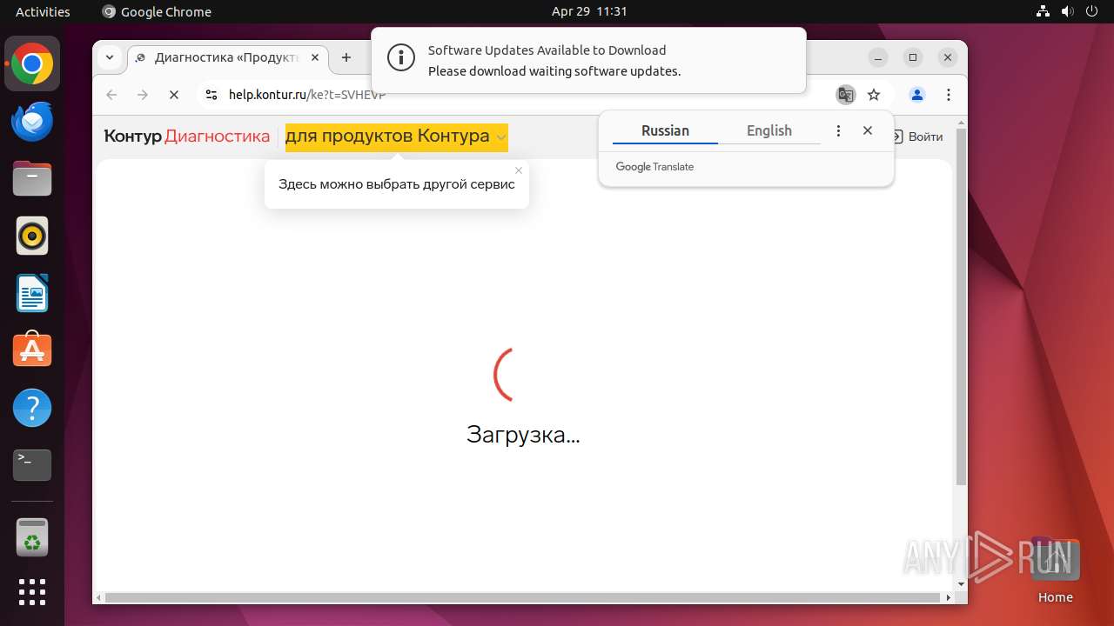Click the Войти sign-in link
The width and height of the screenshot is (1114, 626).
click(917, 137)
